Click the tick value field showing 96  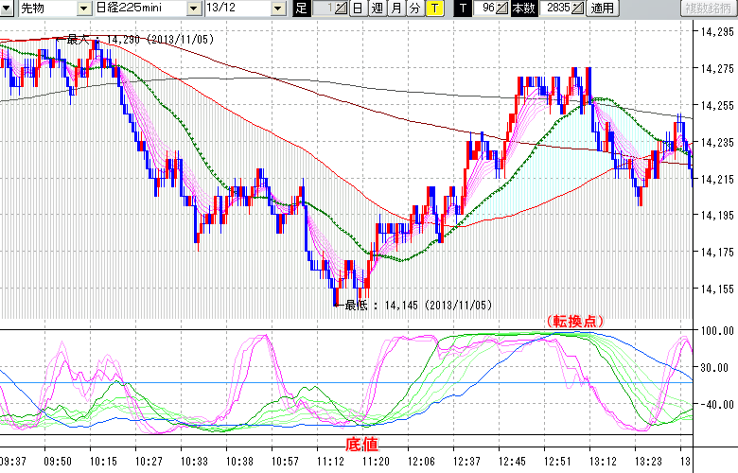click(486, 9)
